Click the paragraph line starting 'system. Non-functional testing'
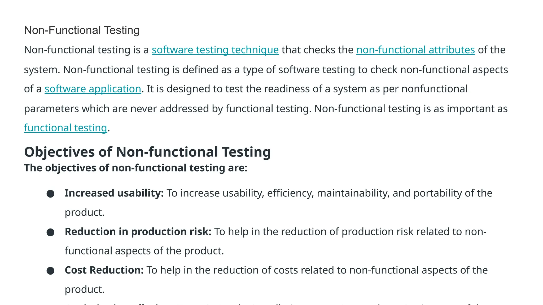Viewport: 543px width, 305px height. (x=266, y=70)
